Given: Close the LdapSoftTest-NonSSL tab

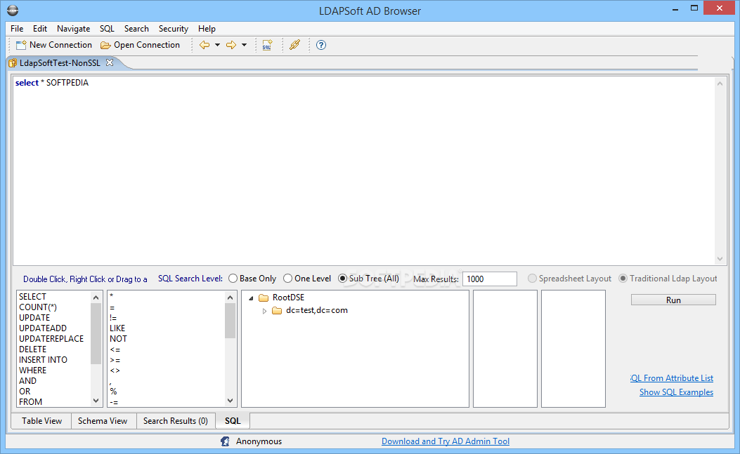Looking at the screenshot, I should (x=110, y=62).
